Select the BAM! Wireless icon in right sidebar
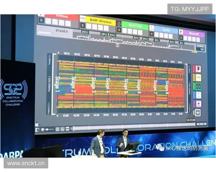 pos(198,78)
